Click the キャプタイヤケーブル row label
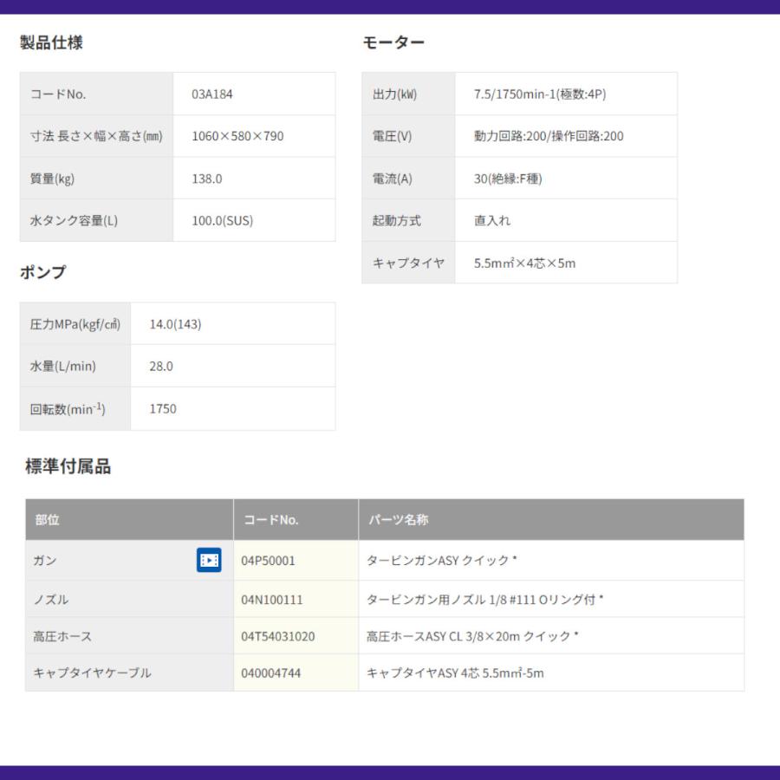Screen dimensions: 780x780 pyautogui.click(x=92, y=673)
